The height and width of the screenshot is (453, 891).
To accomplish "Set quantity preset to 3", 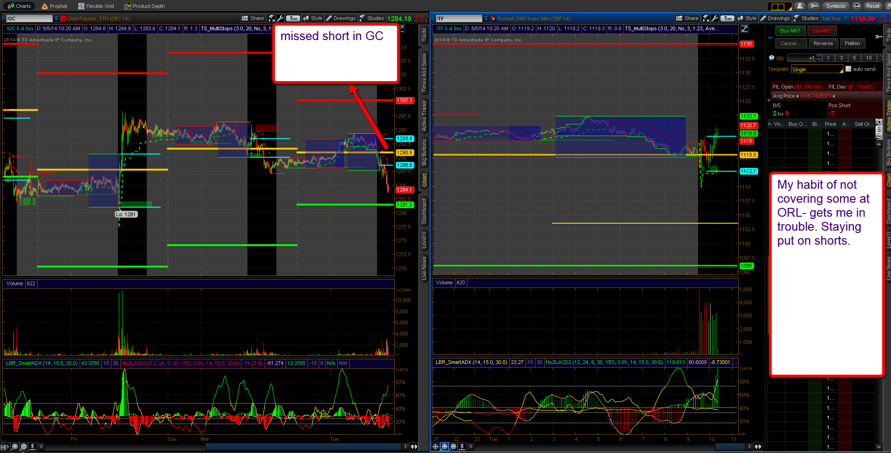I will pyautogui.click(x=841, y=58).
